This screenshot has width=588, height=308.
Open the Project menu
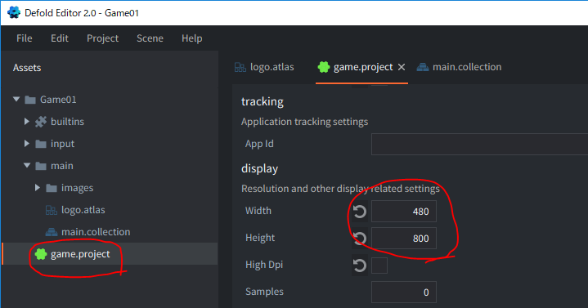tap(103, 38)
